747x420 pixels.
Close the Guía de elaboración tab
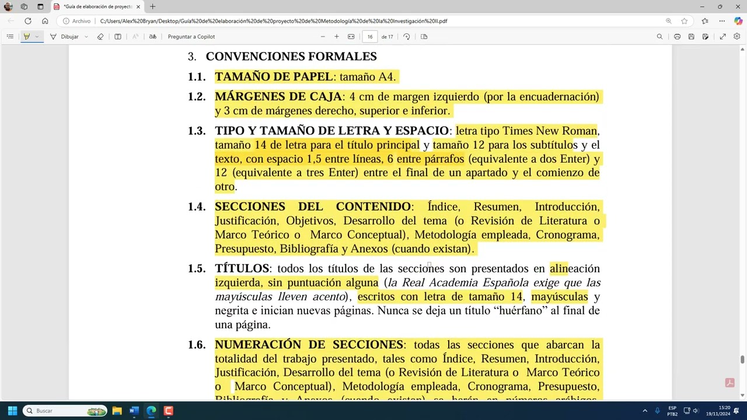(x=138, y=6)
